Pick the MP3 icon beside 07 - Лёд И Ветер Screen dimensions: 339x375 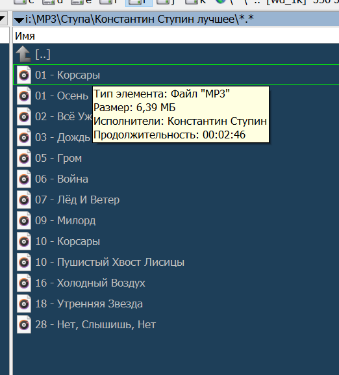24,200
